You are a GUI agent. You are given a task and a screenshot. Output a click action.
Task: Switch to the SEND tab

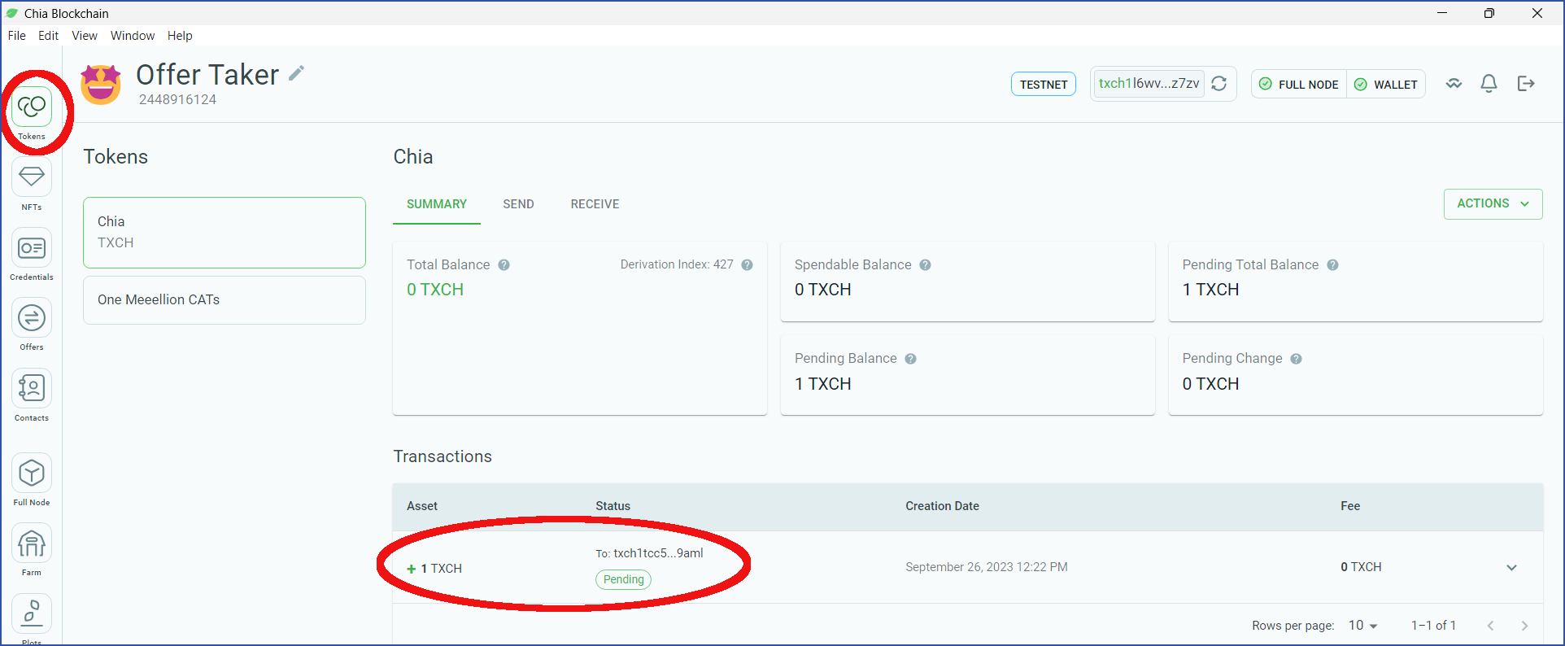pos(518,204)
